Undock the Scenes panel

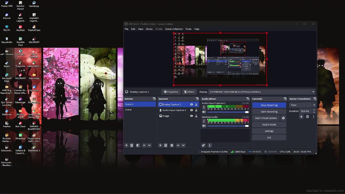(154, 99)
